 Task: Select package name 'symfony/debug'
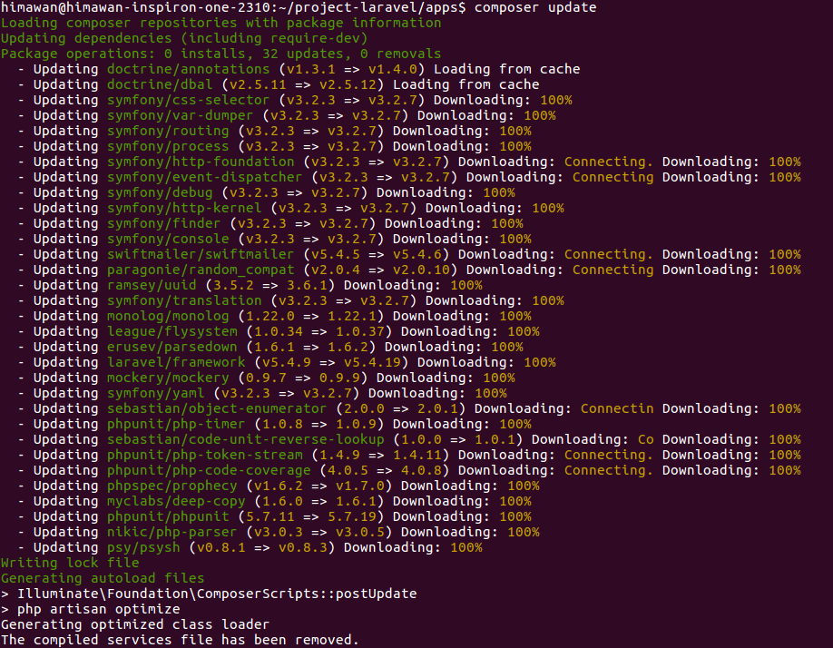(x=160, y=192)
